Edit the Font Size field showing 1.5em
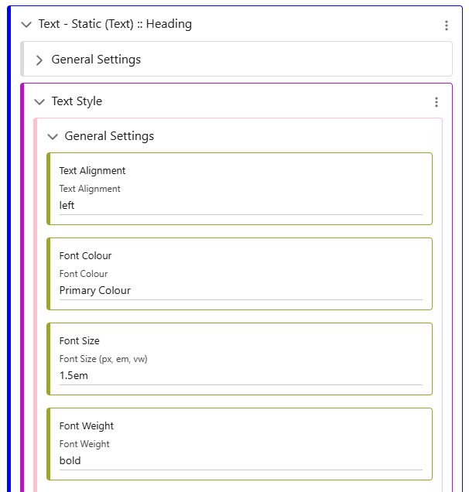Screen dimensions: 469x492 coord(241,376)
